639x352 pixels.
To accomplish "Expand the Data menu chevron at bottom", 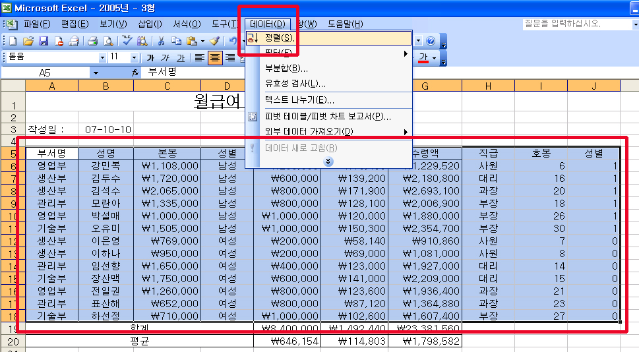I will 328,161.
